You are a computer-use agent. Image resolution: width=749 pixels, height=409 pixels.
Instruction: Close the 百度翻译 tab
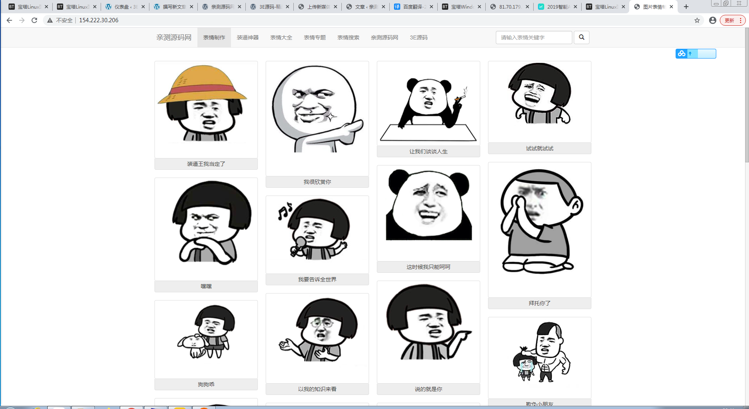click(431, 7)
